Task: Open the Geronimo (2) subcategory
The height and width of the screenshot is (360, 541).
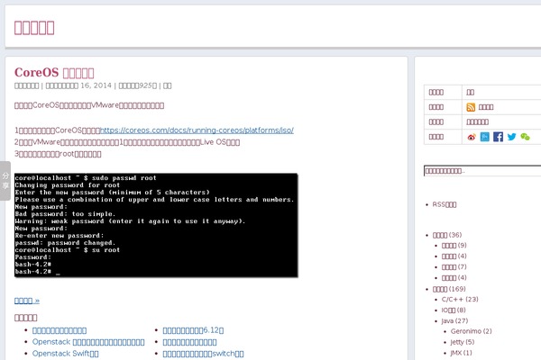Action: click(x=471, y=331)
